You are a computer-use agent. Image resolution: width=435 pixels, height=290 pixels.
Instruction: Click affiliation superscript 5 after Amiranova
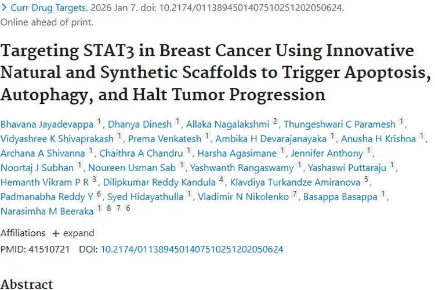coord(366,180)
